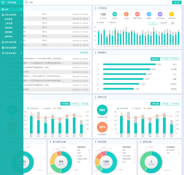
Task: Click the 设备台账管理 folder icon
Action: [x=3, y=42]
